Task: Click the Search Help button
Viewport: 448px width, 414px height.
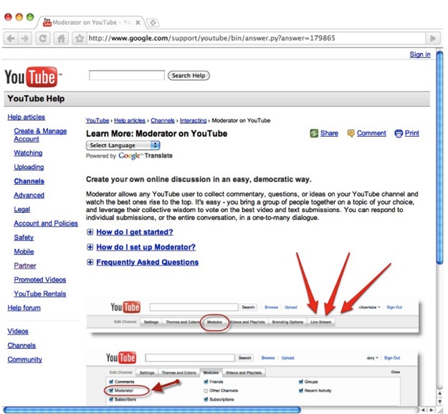Action: [189, 76]
